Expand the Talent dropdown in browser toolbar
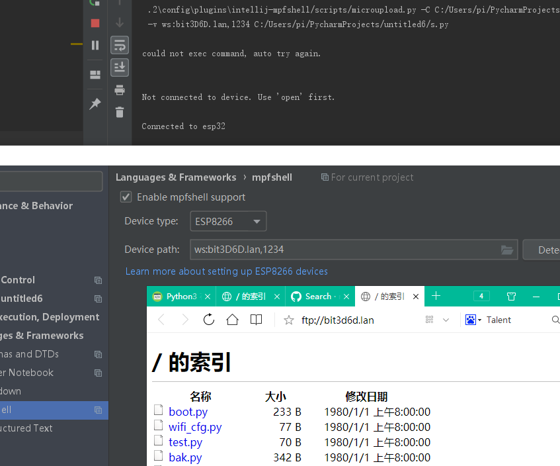 click(x=480, y=319)
